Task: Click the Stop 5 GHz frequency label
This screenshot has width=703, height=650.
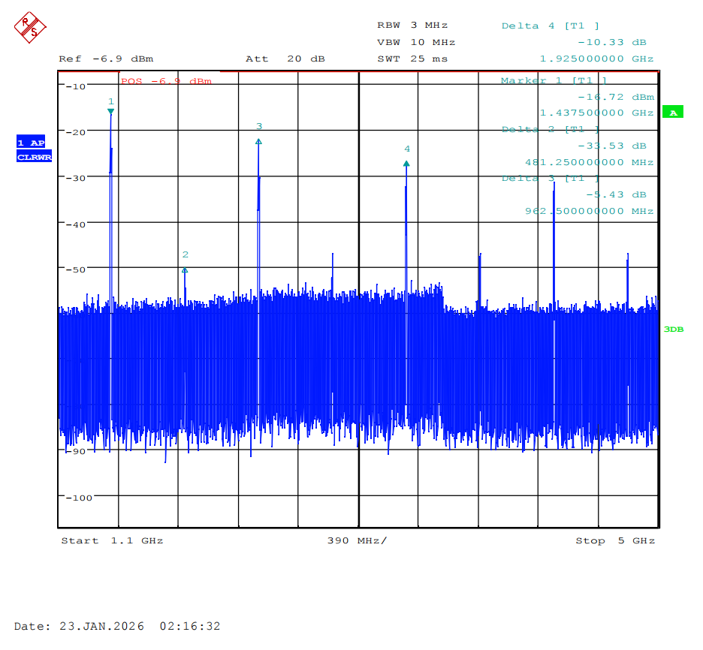Action: click(615, 540)
